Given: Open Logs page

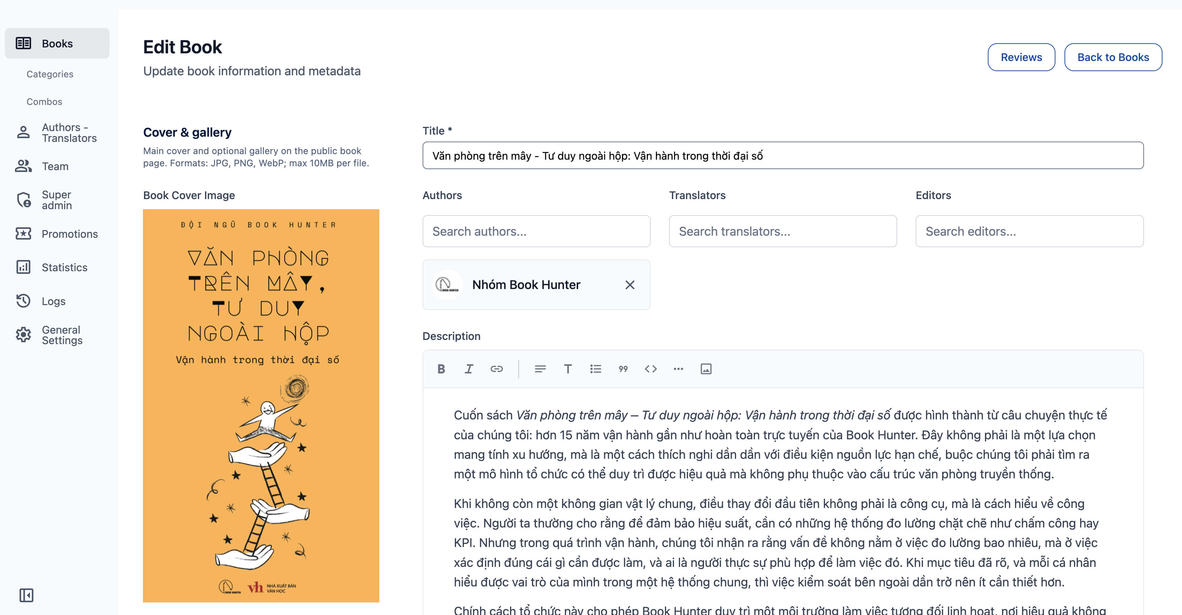Looking at the screenshot, I should coord(53,301).
